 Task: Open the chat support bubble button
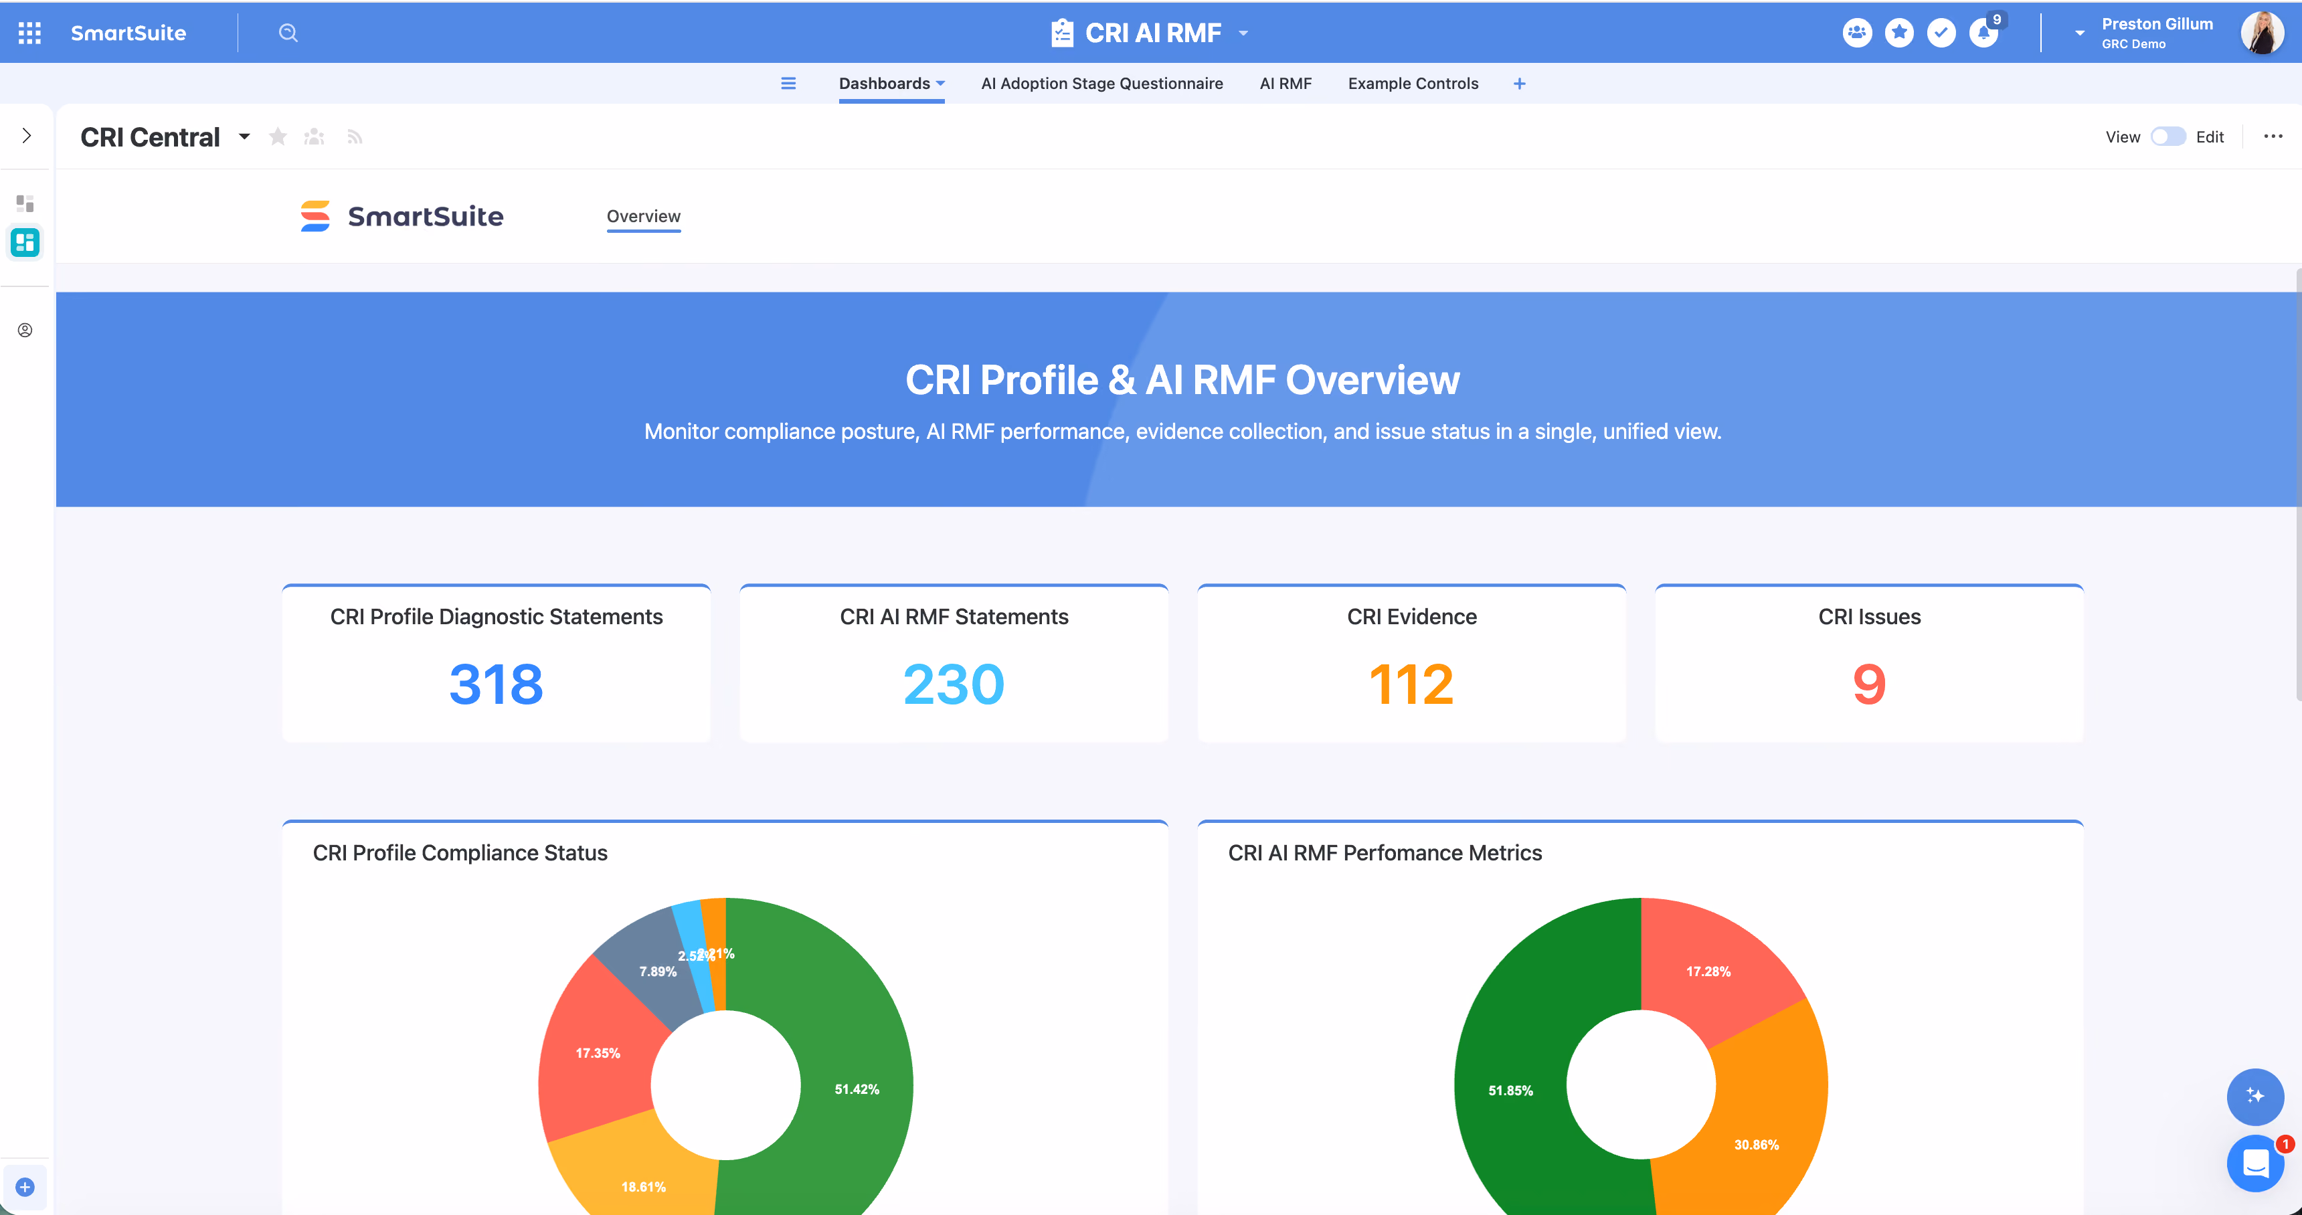2254,1163
